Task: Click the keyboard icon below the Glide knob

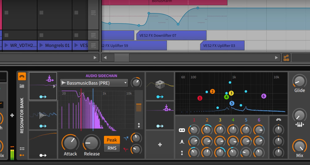Action: tap(299, 124)
